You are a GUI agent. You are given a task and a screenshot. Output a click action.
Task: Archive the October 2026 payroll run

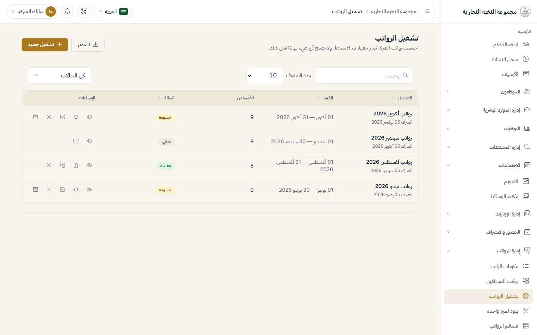(x=35, y=117)
